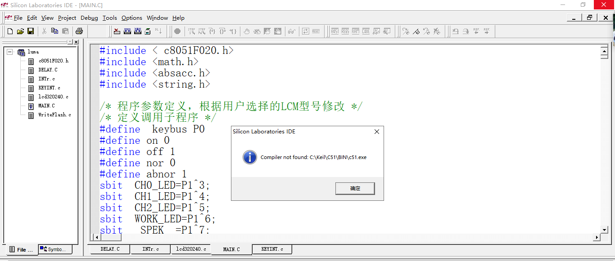Select KEYINT.c in the project tree
This screenshot has height=261, width=615.
tap(49, 88)
